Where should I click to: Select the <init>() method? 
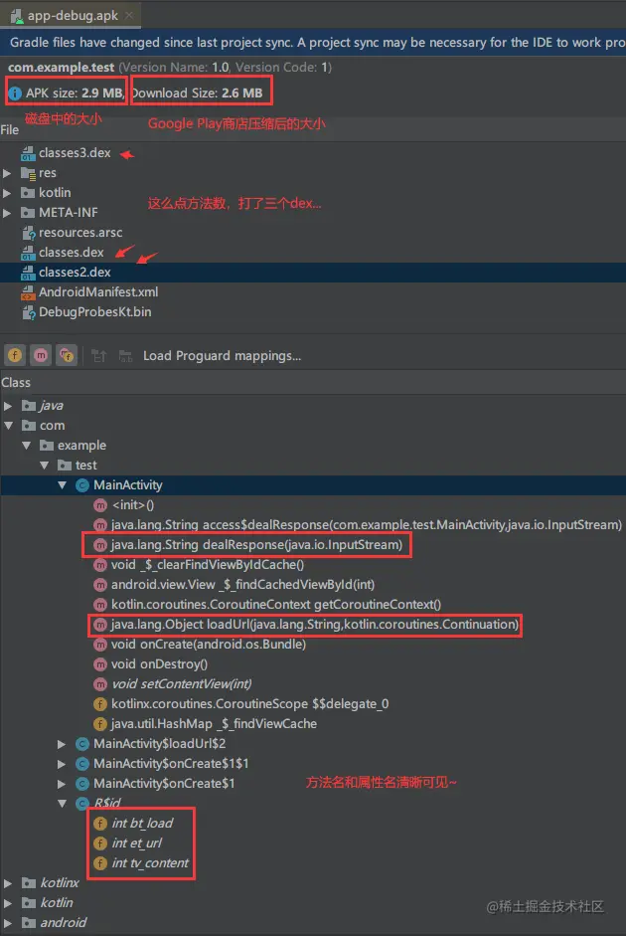pyautogui.click(x=133, y=505)
